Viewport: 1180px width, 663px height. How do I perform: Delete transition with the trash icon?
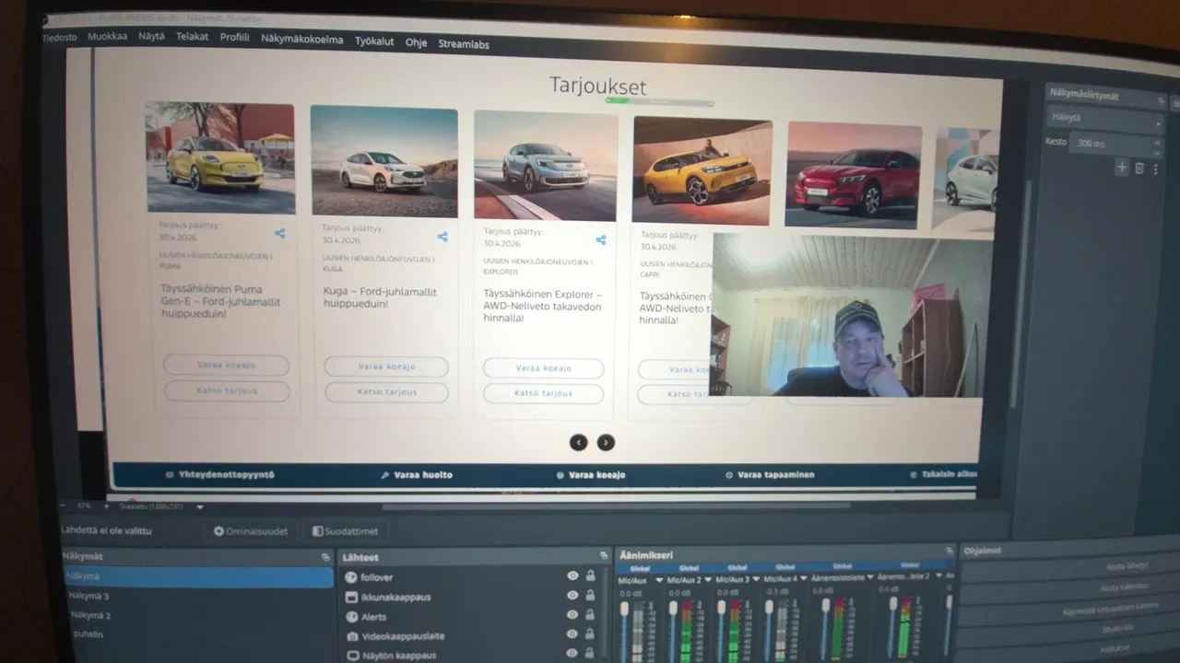click(x=1139, y=168)
